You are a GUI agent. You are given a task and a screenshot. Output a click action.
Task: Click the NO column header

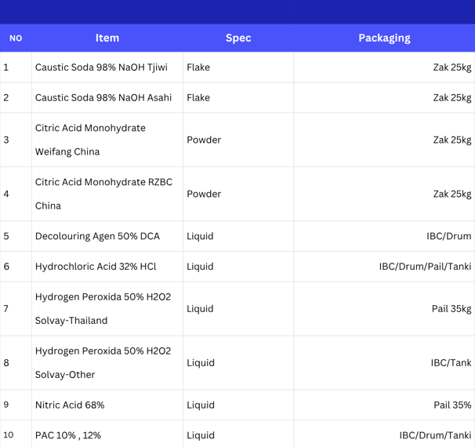(x=16, y=38)
